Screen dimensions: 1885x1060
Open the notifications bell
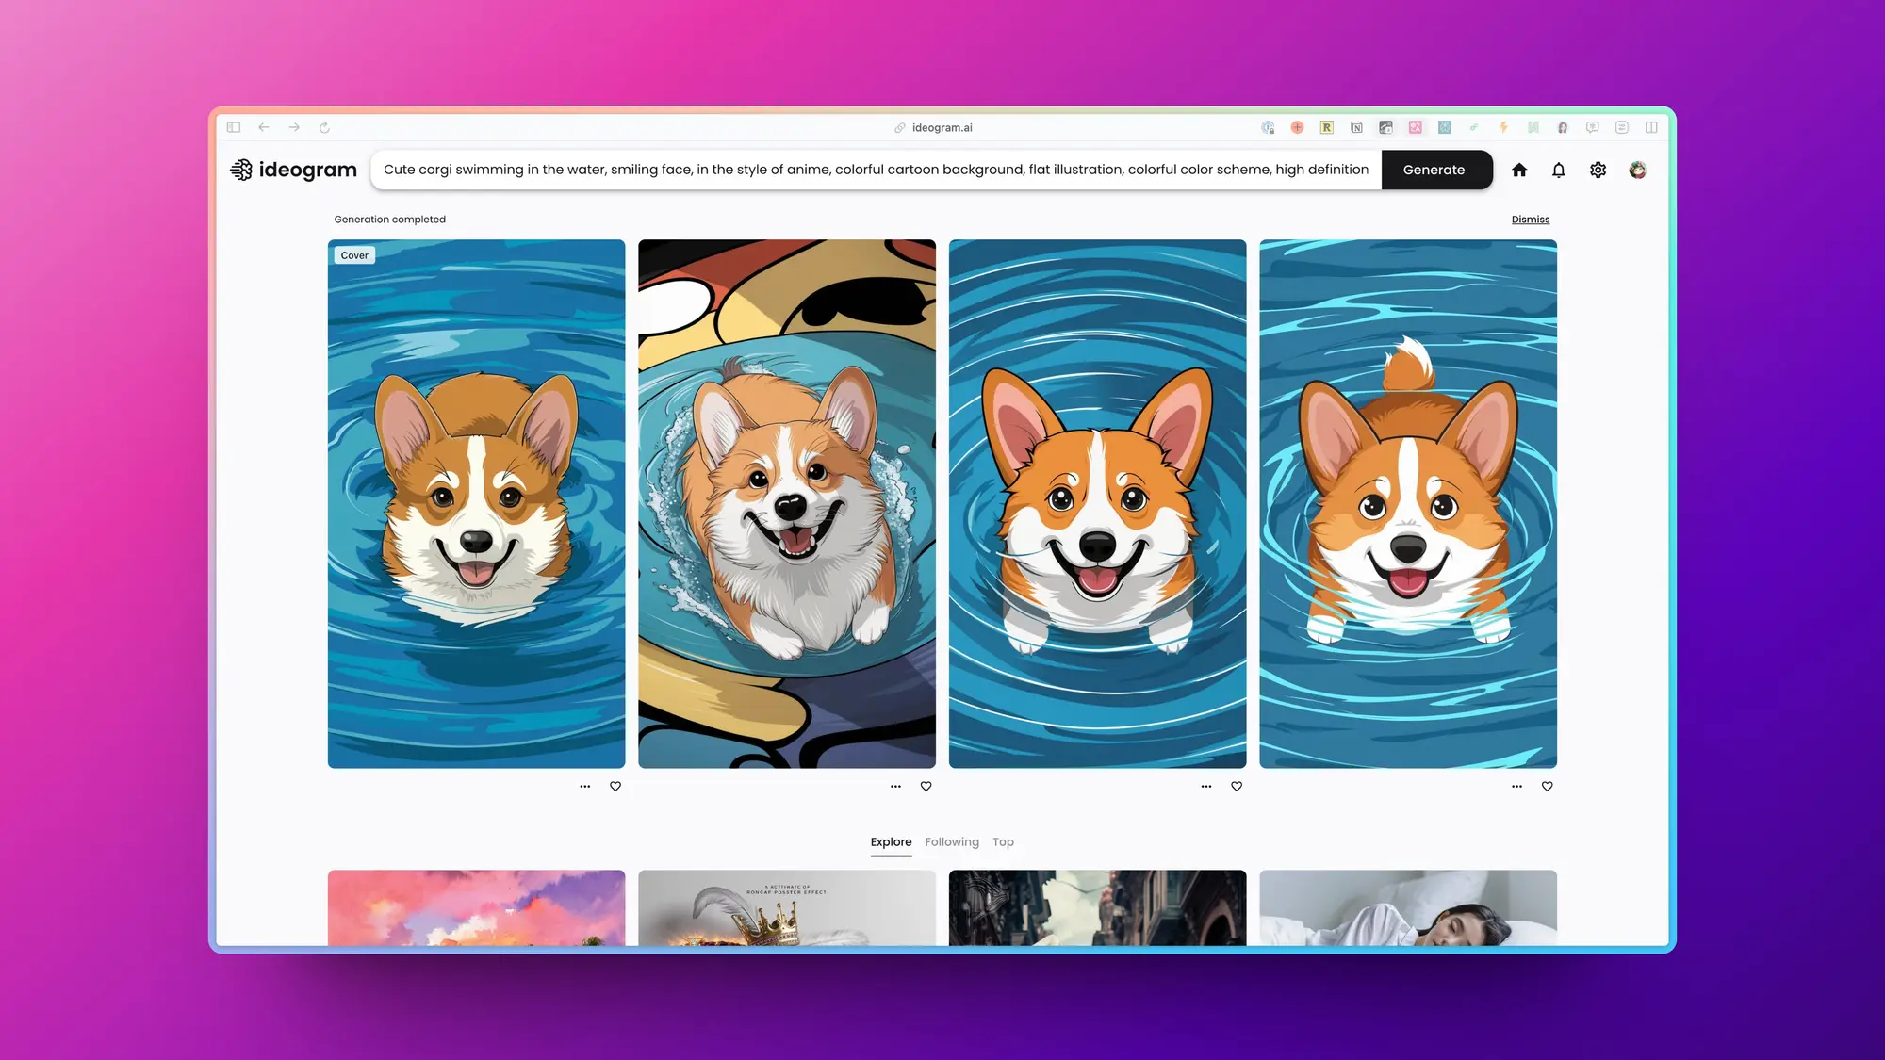[1558, 170]
